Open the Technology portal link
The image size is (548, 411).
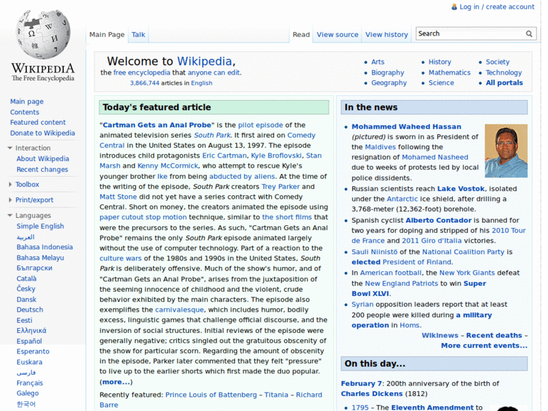[x=503, y=73]
